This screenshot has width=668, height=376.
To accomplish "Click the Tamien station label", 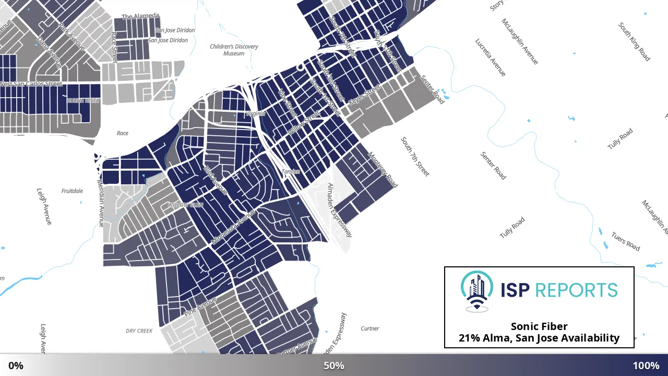I will (291, 172).
